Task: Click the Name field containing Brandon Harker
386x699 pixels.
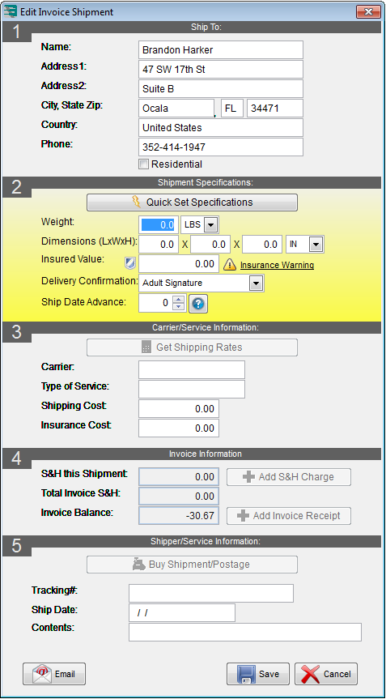Action: tap(221, 50)
